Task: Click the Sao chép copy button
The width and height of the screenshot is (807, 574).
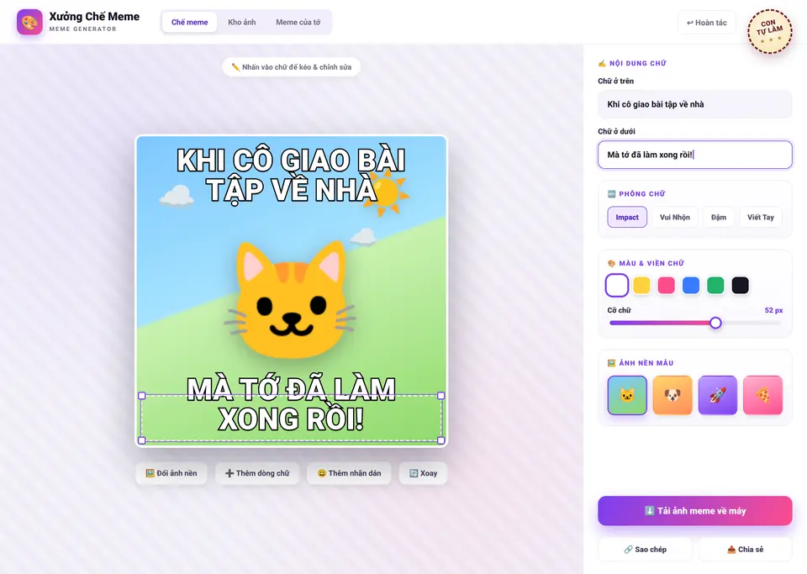Action: coord(645,550)
